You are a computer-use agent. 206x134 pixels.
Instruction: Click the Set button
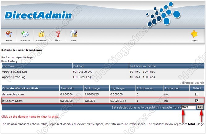[200, 107]
